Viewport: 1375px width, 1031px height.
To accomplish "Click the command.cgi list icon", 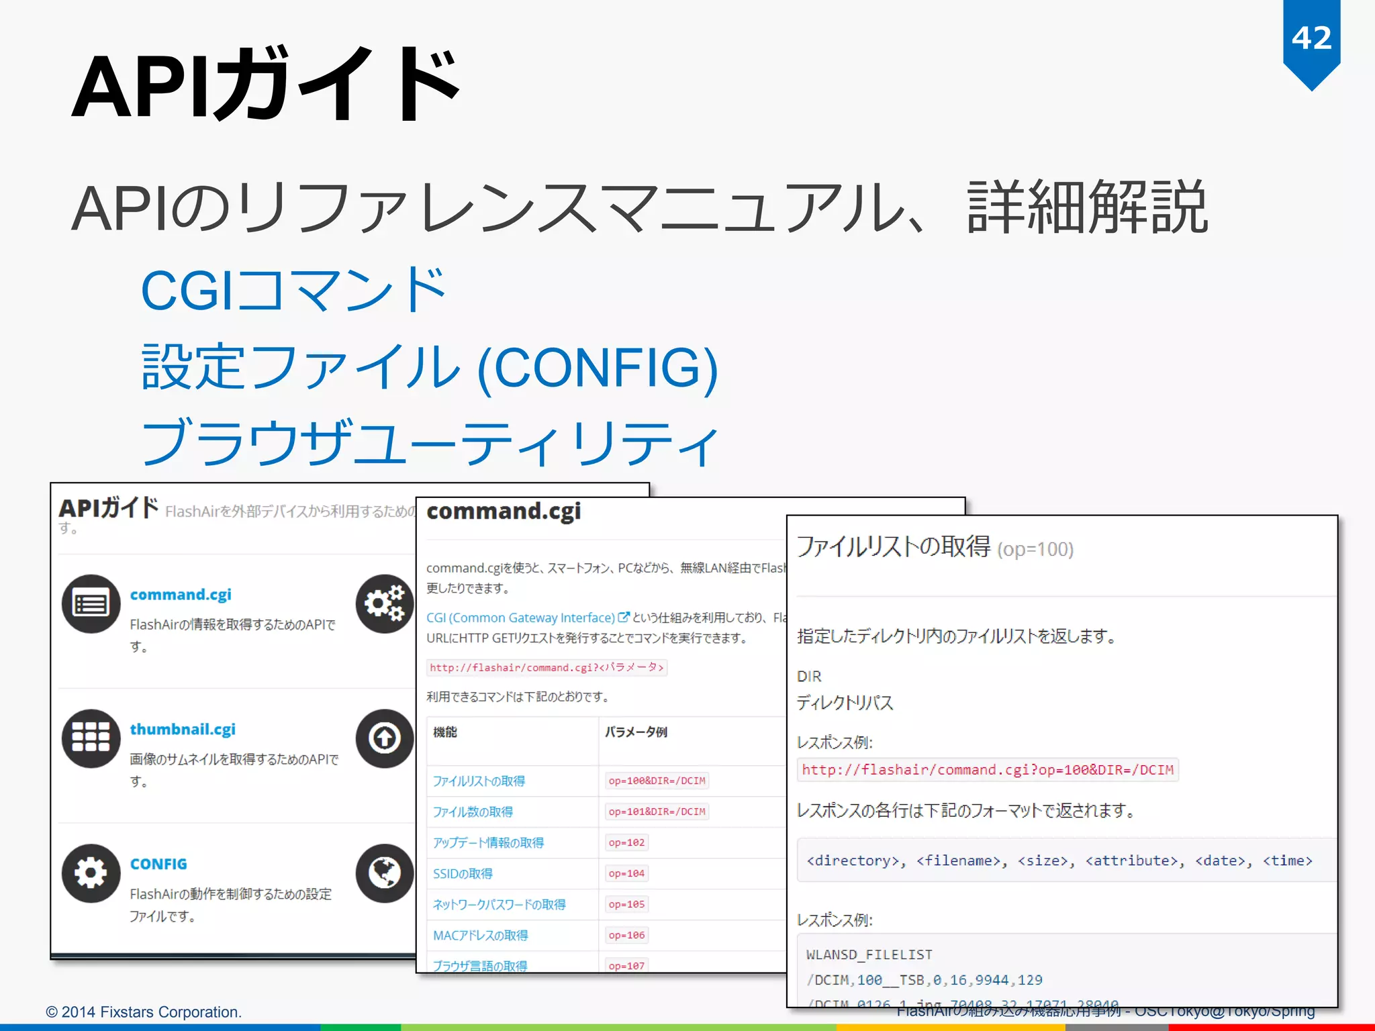I will [x=91, y=604].
